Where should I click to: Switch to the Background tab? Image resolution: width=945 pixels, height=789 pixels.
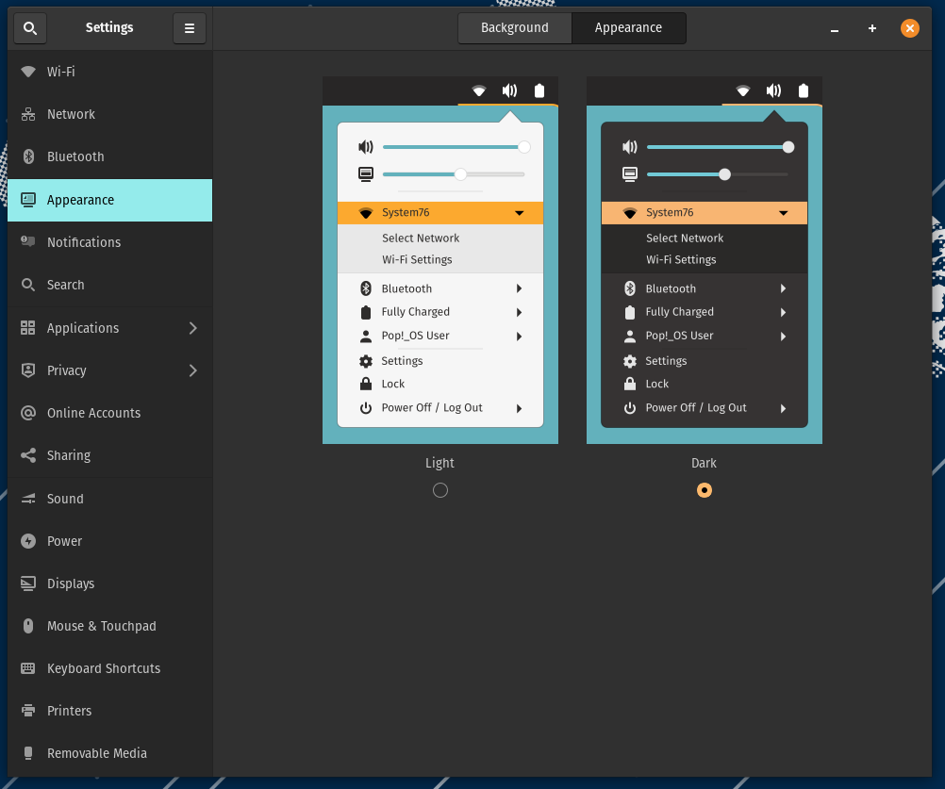pyautogui.click(x=515, y=27)
